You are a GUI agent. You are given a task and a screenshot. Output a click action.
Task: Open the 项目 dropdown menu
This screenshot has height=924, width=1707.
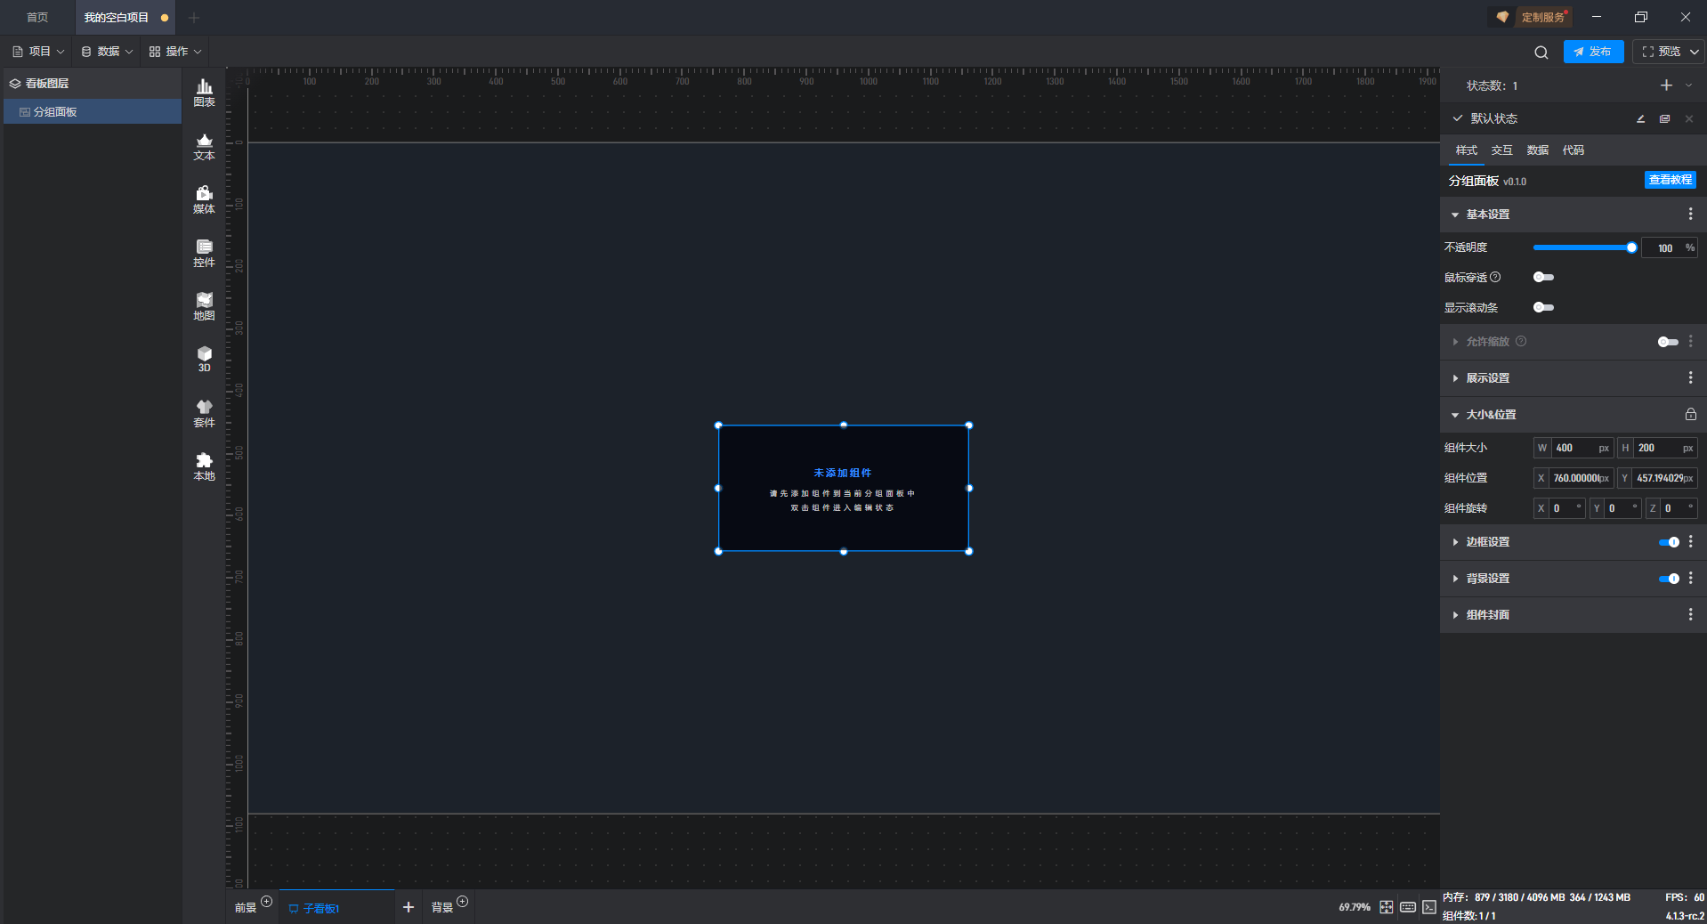38,52
